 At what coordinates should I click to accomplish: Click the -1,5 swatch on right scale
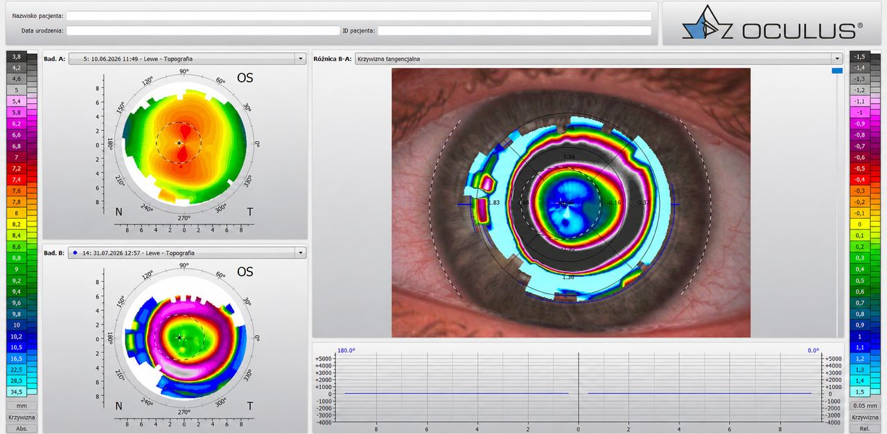(860, 56)
